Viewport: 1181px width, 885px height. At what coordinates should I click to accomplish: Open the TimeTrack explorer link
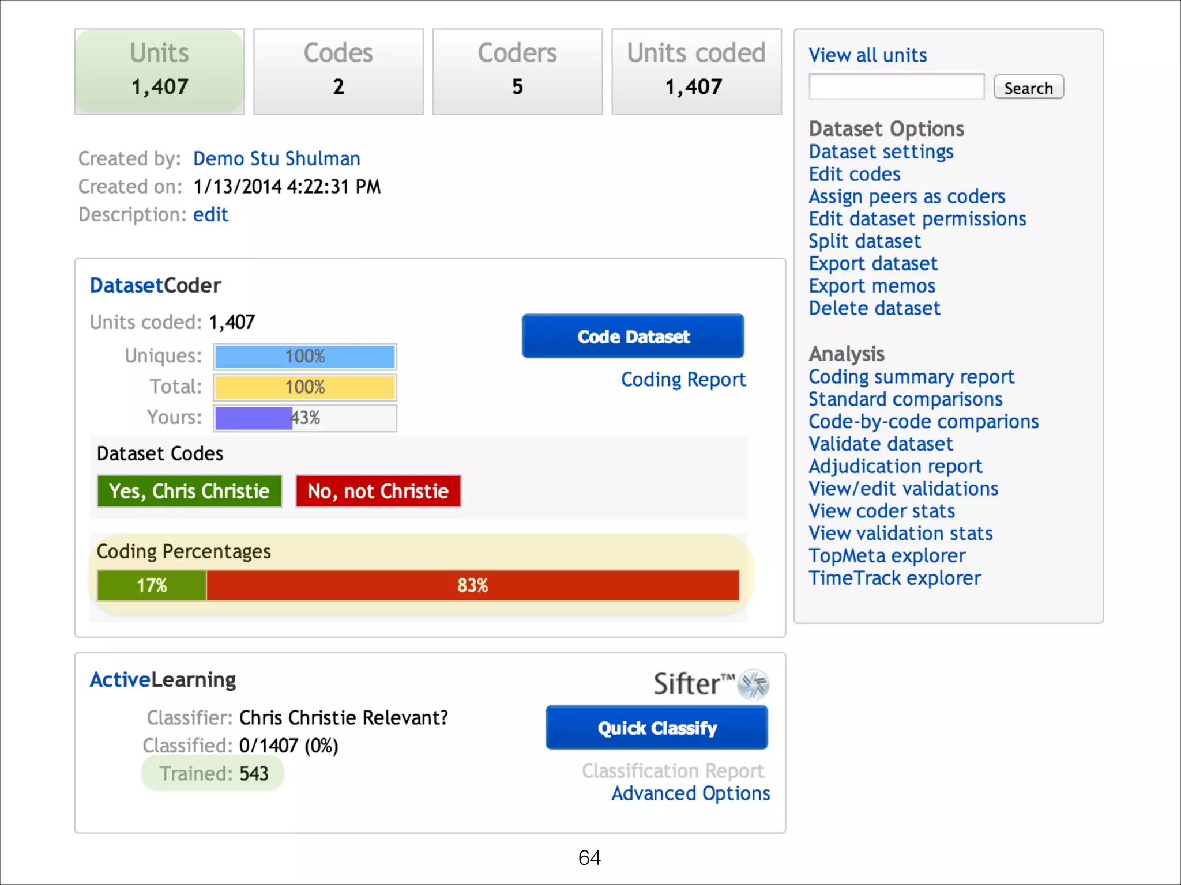894,578
